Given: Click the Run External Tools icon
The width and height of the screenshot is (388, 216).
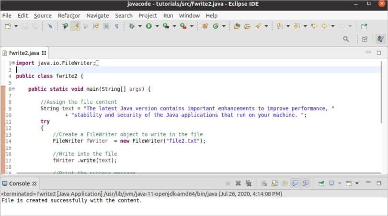Looking at the screenshot, I should [183, 26].
